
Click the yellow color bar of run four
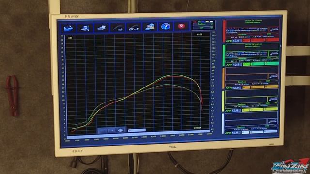[x=223, y=101]
